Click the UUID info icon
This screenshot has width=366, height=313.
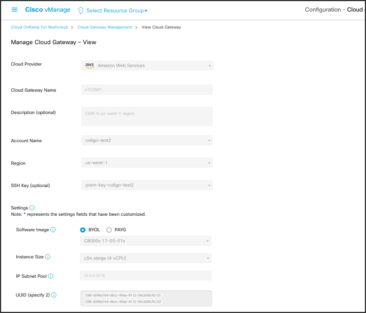tap(54, 295)
